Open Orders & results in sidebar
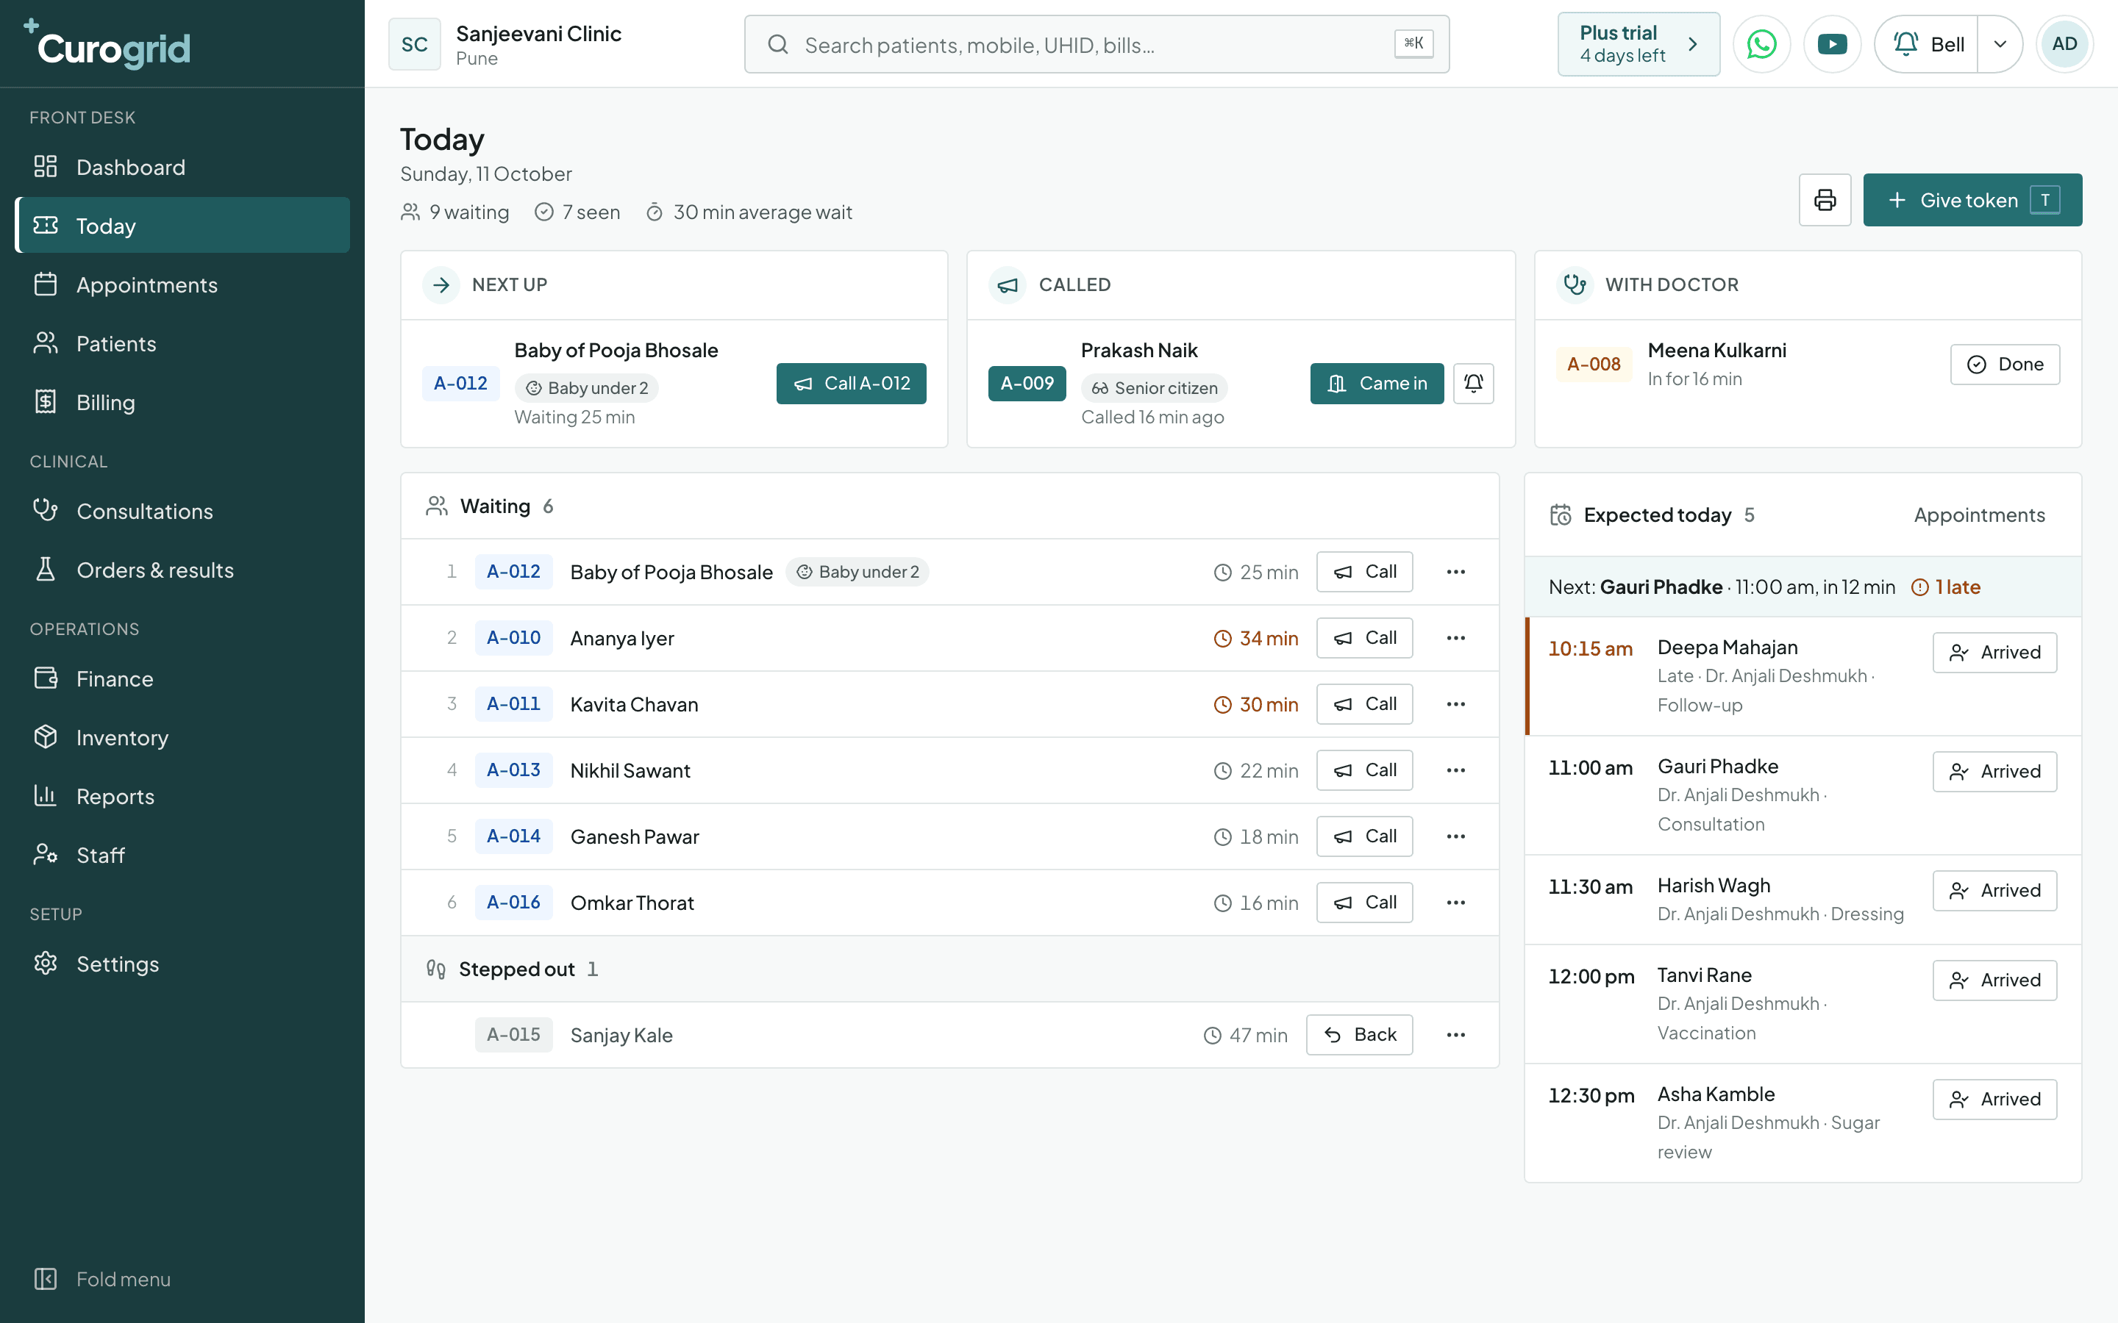 coord(183,570)
